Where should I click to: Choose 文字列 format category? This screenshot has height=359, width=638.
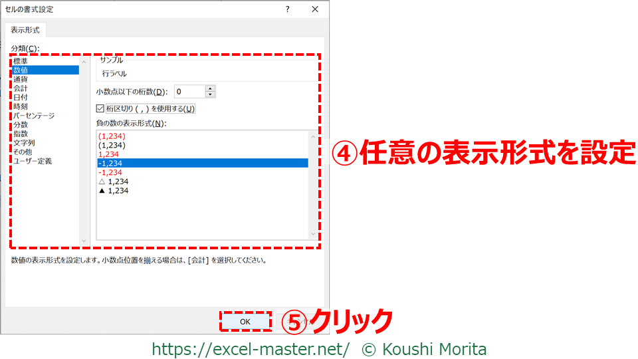[24, 143]
